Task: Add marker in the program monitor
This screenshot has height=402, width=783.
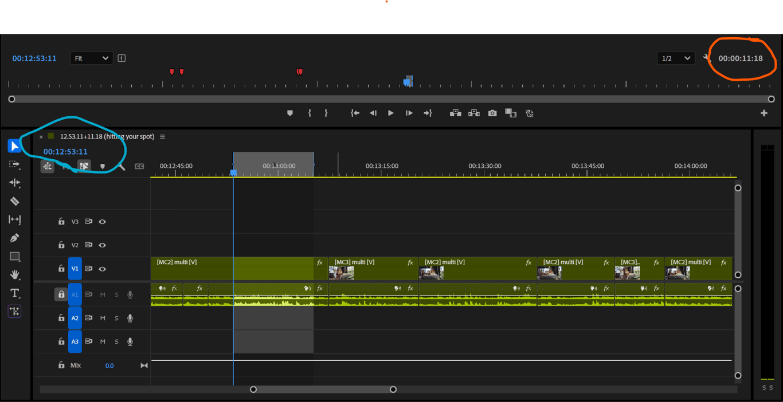Action: [x=290, y=113]
